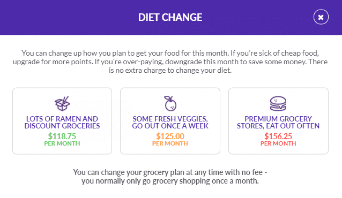Click the burger icon
342x198 pixels.
click(x=278, y=103)
